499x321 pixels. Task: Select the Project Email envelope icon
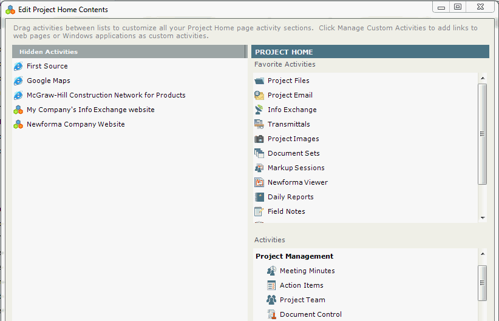pyautogui.click(x=259, y=95)
